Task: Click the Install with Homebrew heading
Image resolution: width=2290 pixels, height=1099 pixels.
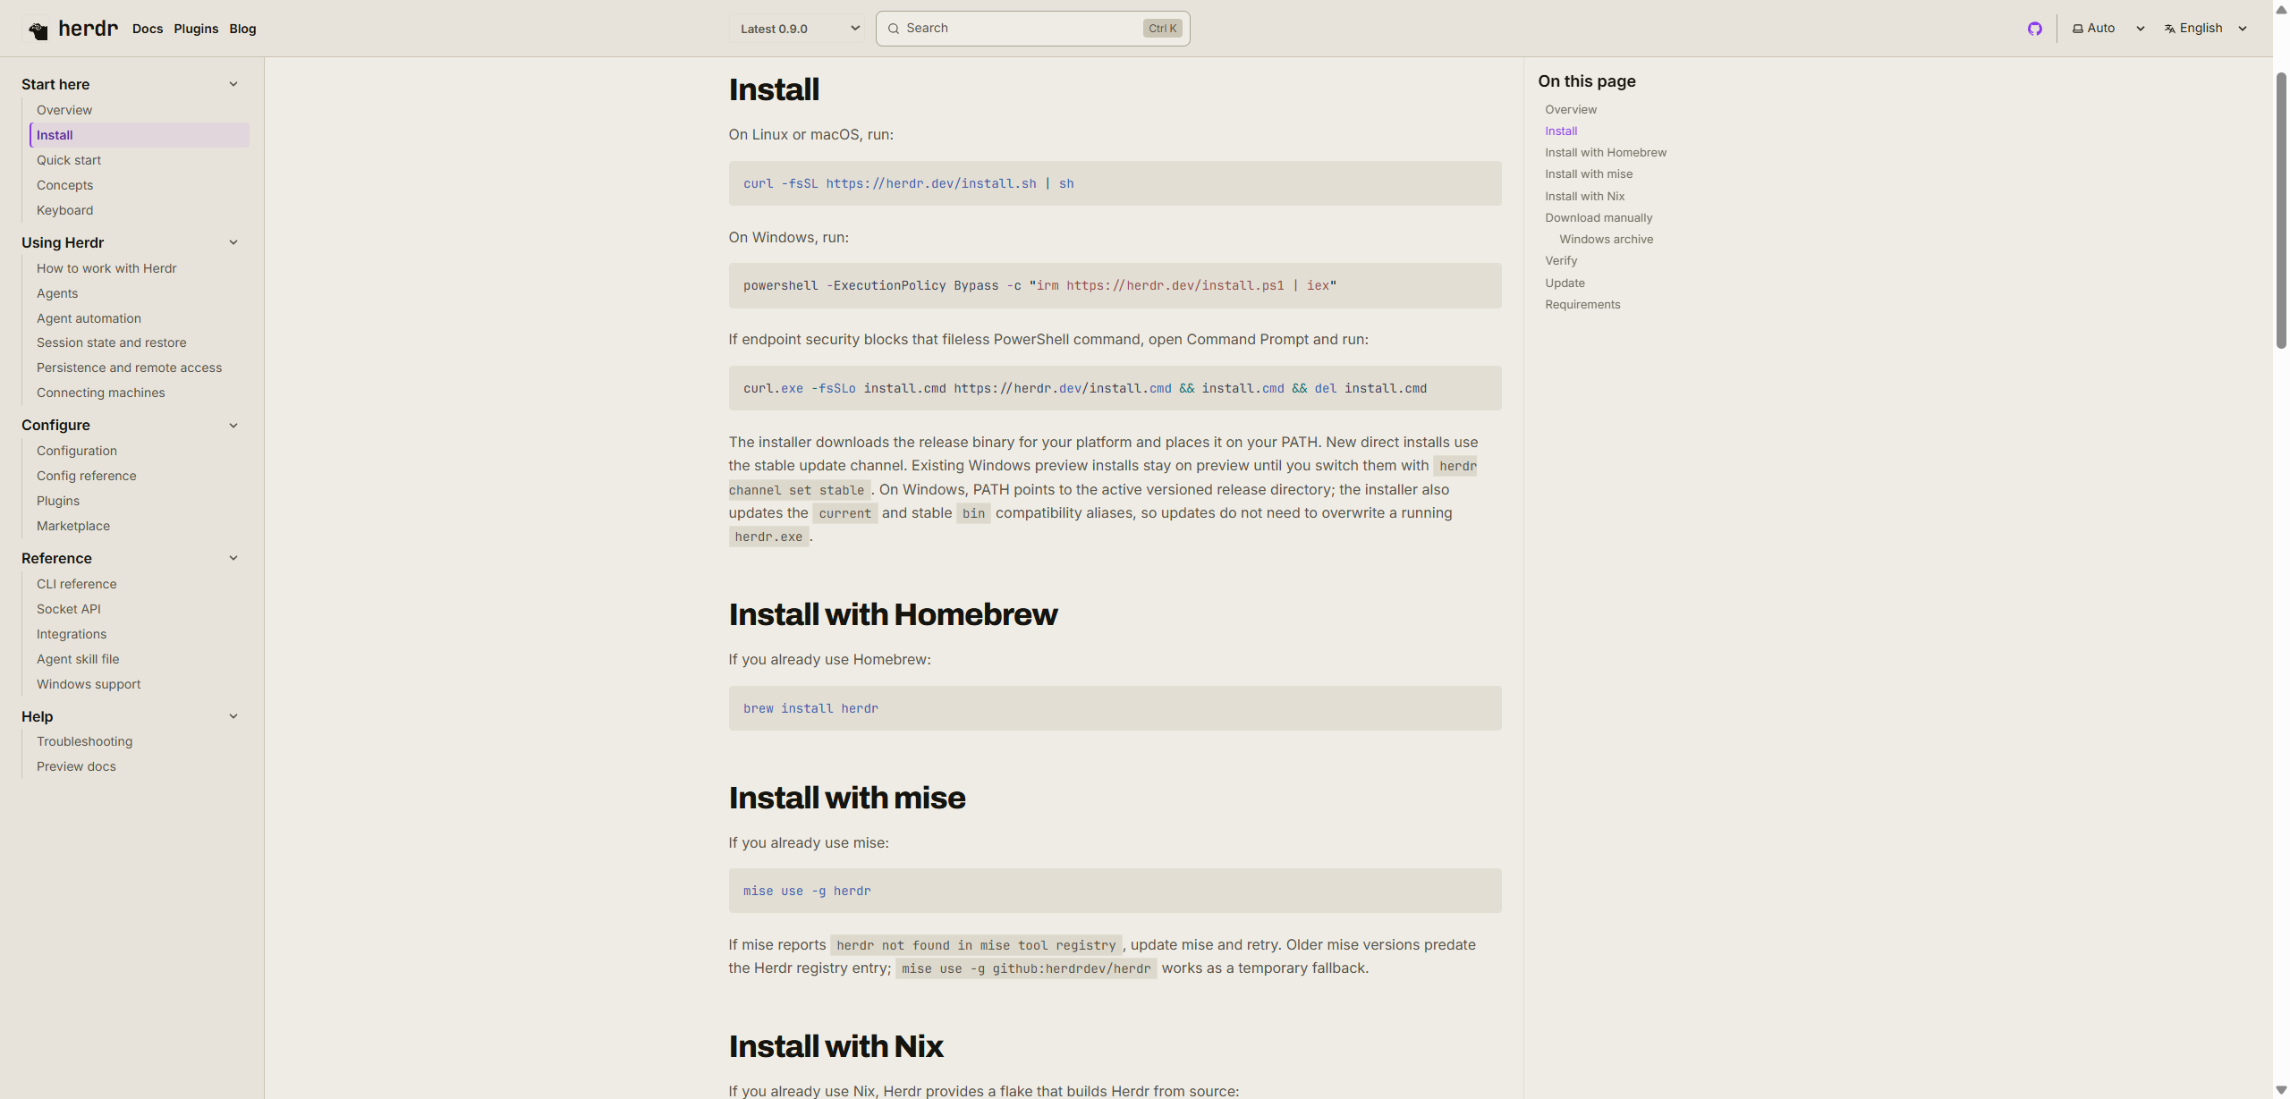Action: 893,614
